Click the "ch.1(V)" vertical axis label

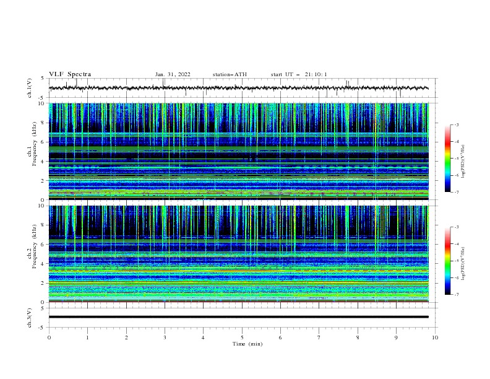click(x=30, y=88)
